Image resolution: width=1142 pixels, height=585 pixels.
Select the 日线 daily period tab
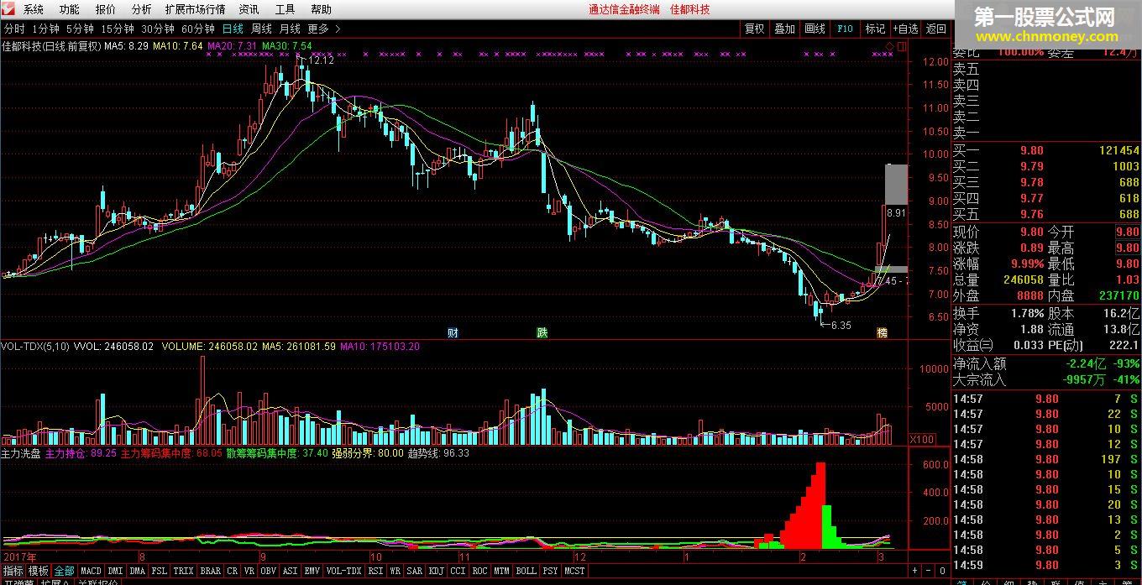(x=233, y=29)
